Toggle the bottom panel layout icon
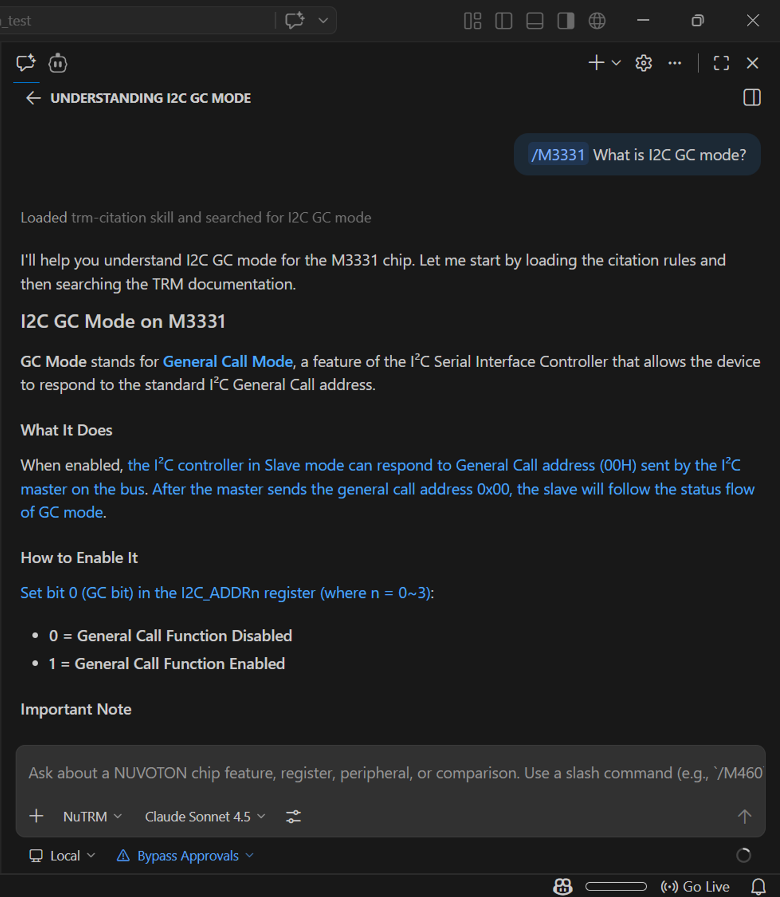 pos(535,20)
